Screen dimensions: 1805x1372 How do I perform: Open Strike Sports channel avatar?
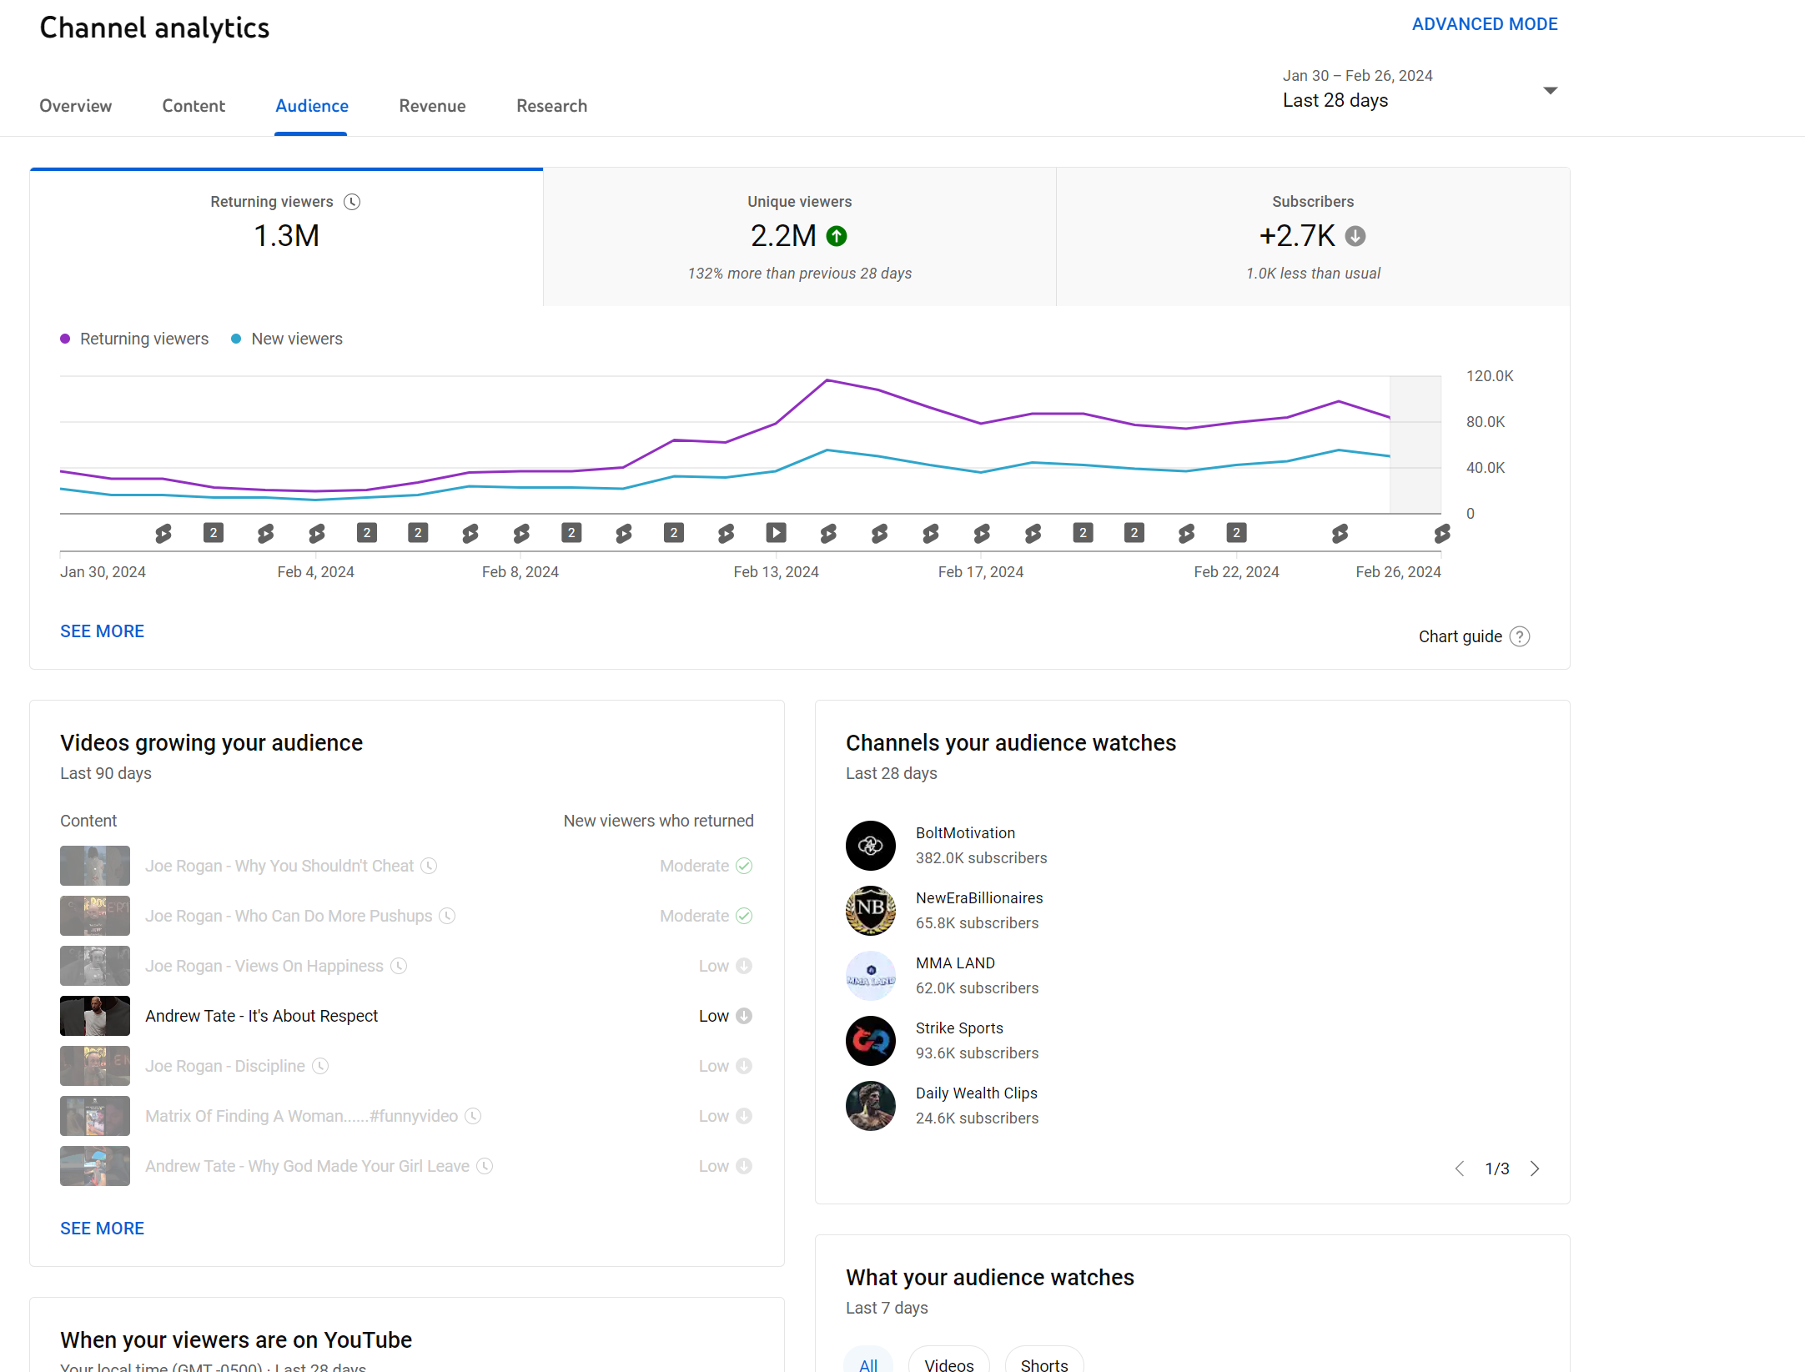click(871, 1041)
